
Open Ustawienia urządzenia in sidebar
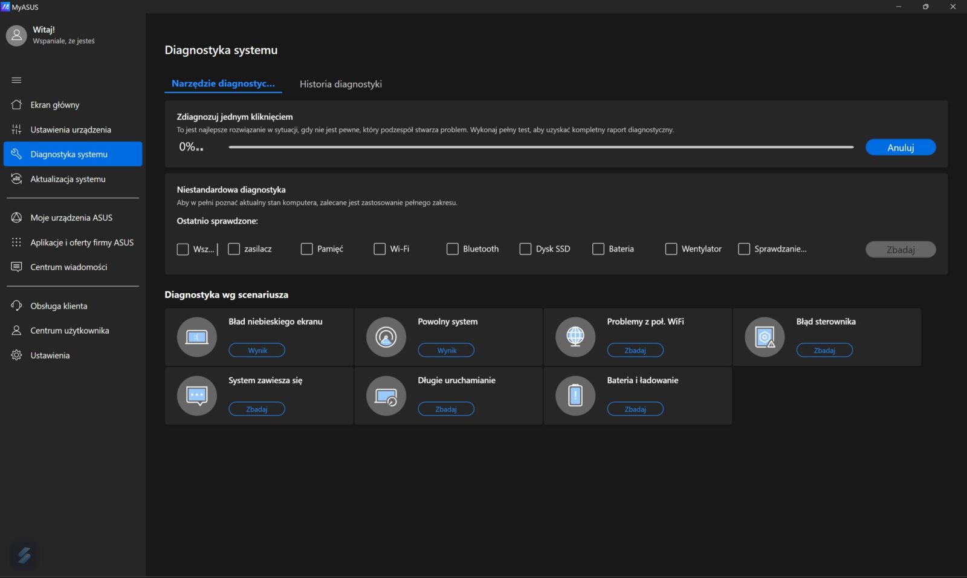pyautogui.click(x=71, y=129)
